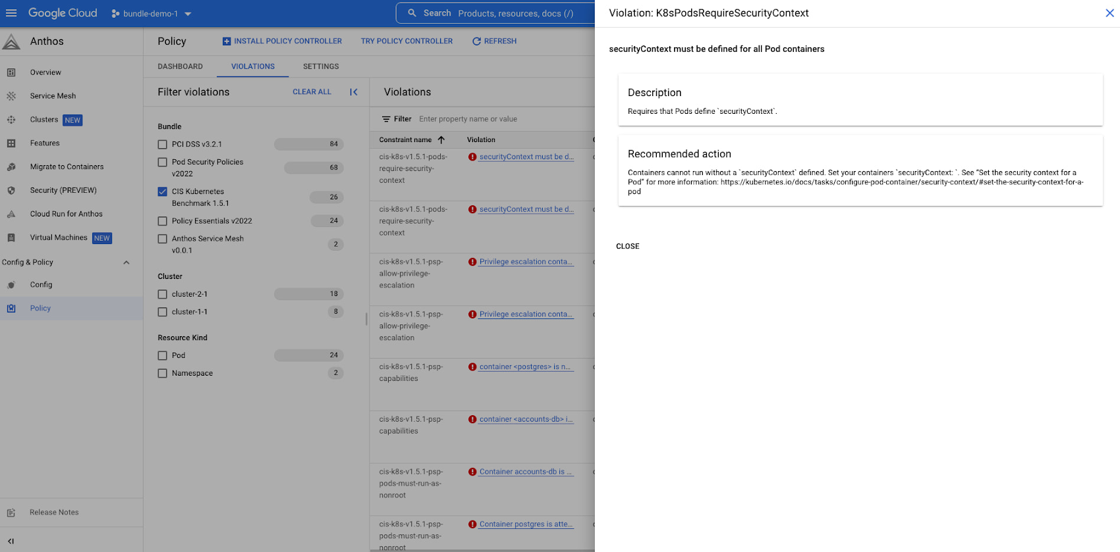Click Clear All filters
Viewport: 1120px width, 552px height.
click(x=312, y=92)
